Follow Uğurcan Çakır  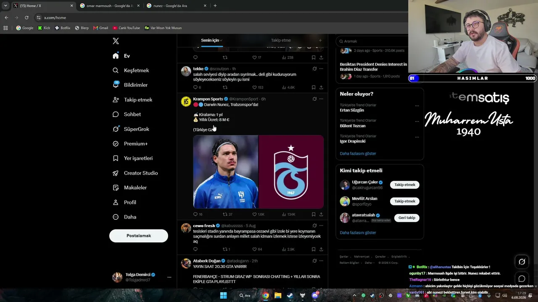coord(405,185)
